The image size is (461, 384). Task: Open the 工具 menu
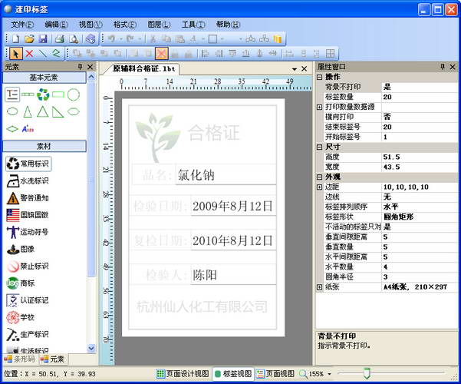point(193,25)
